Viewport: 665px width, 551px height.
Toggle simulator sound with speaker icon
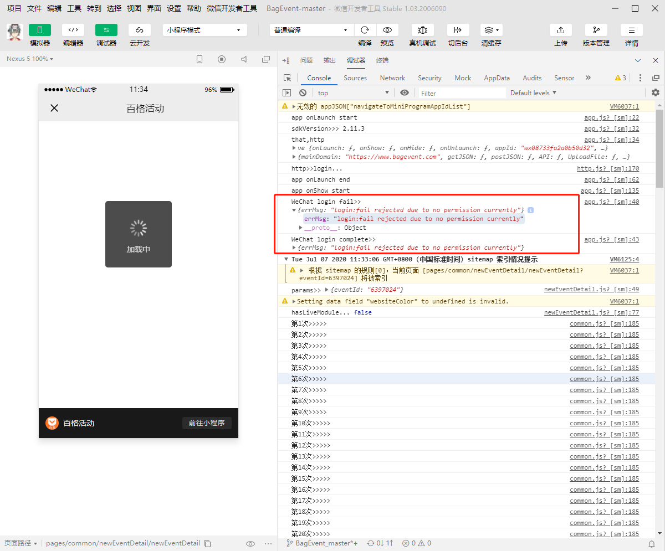(244, 59)
